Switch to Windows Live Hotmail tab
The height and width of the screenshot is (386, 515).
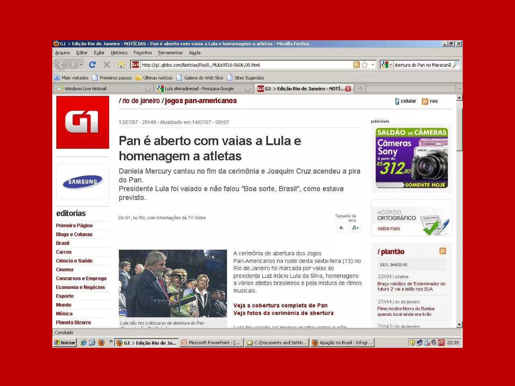(85, 88)
